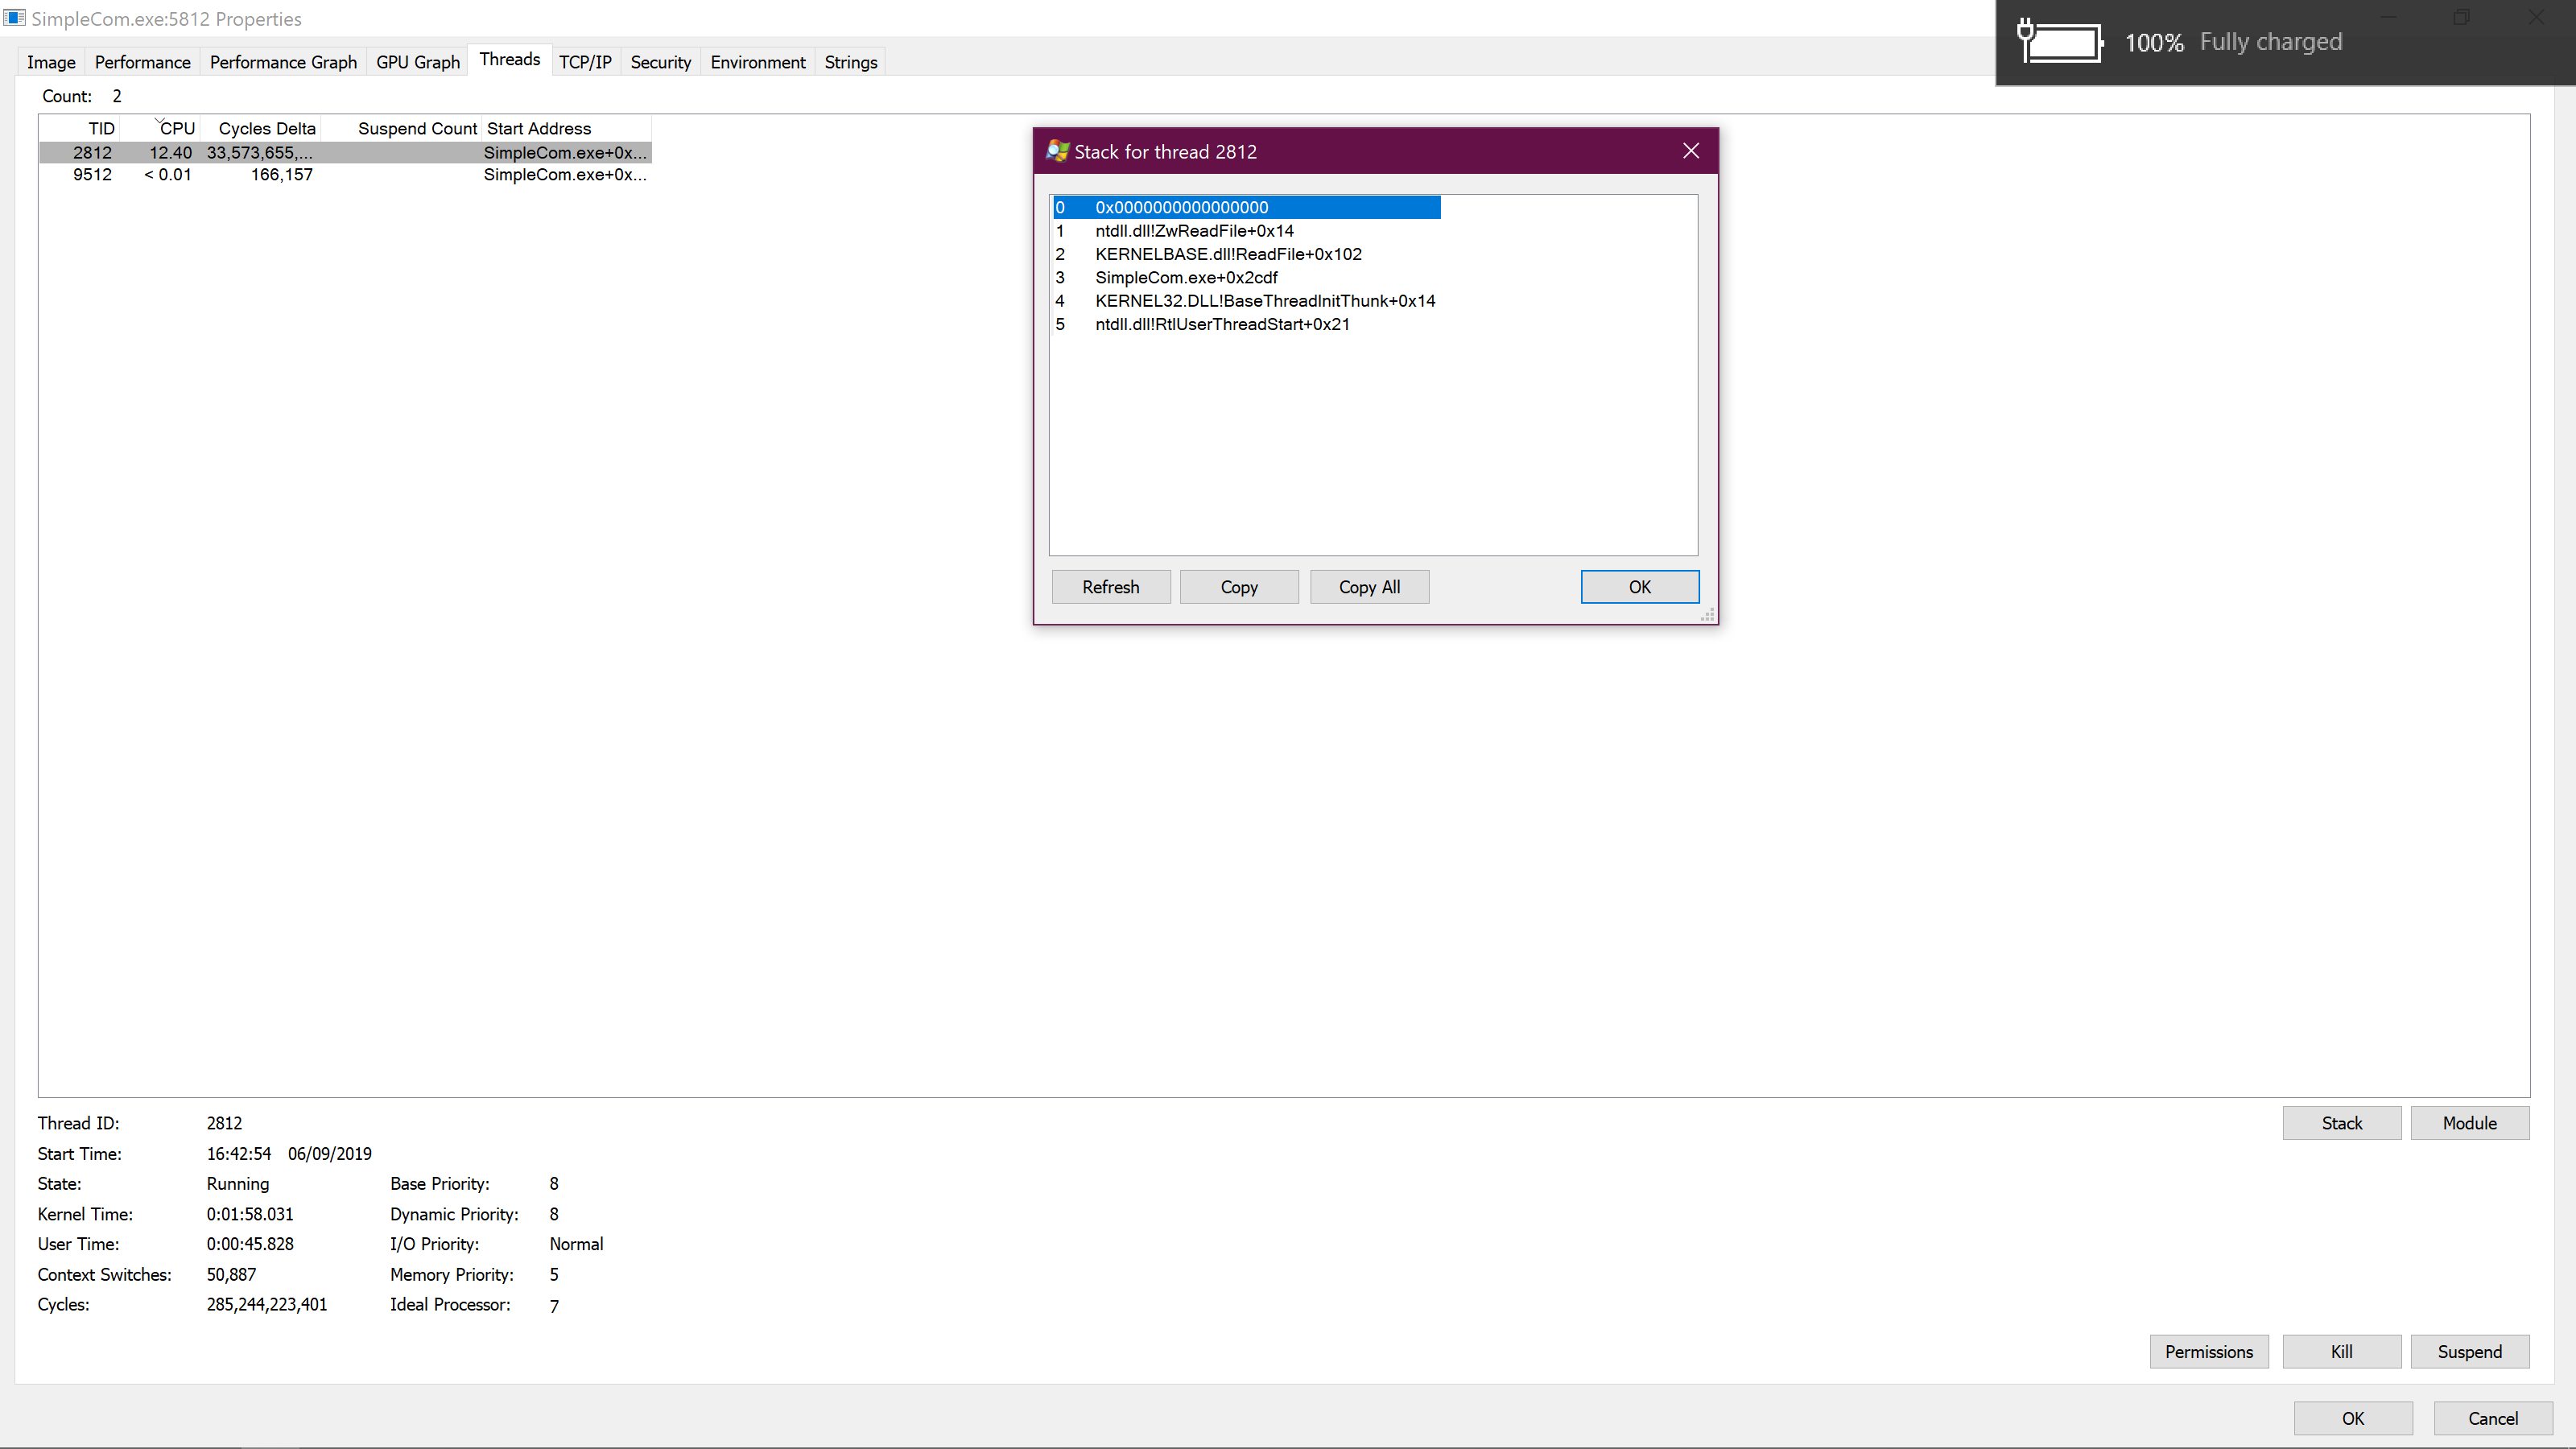This screenshot has width=2576, height=1449.
Task: Select the GPU Graph tab
Action: [417, 61]
